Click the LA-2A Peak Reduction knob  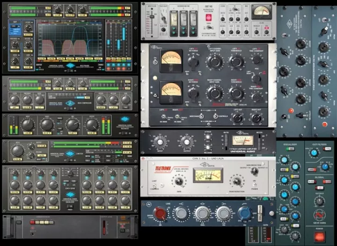click(236, 181)
